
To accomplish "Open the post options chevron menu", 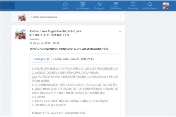I will (x=120, y=31).
